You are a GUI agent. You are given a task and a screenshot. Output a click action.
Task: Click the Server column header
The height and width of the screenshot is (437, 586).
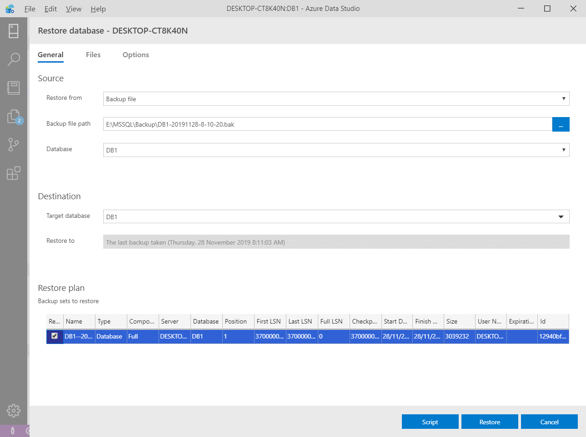[x=175, y=321]
